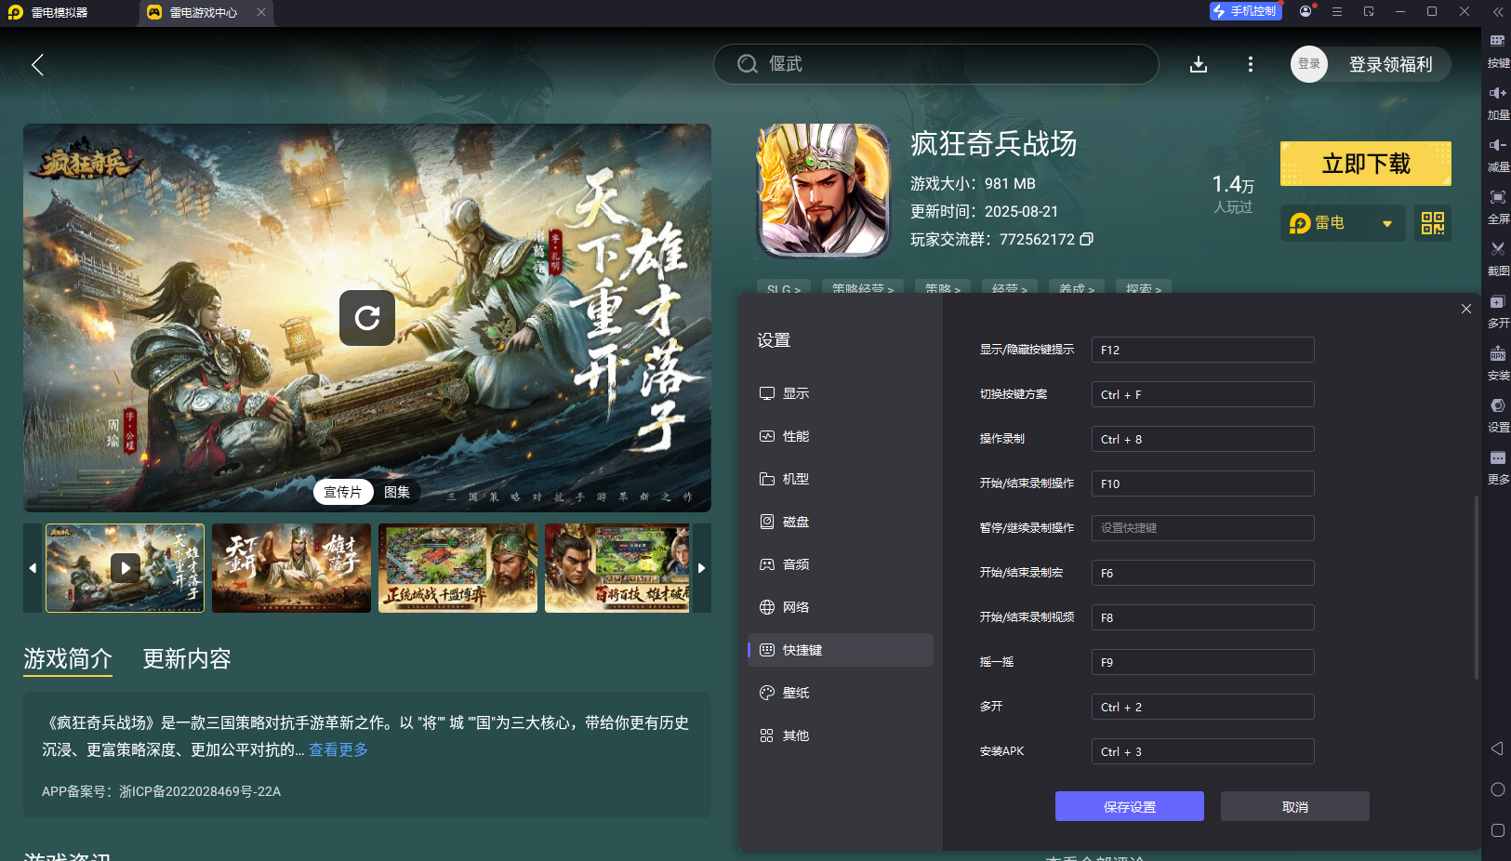
Task: Edit the 切换按键方案 shortcut Ctrl + F
Action: [x=1202, y=394]
